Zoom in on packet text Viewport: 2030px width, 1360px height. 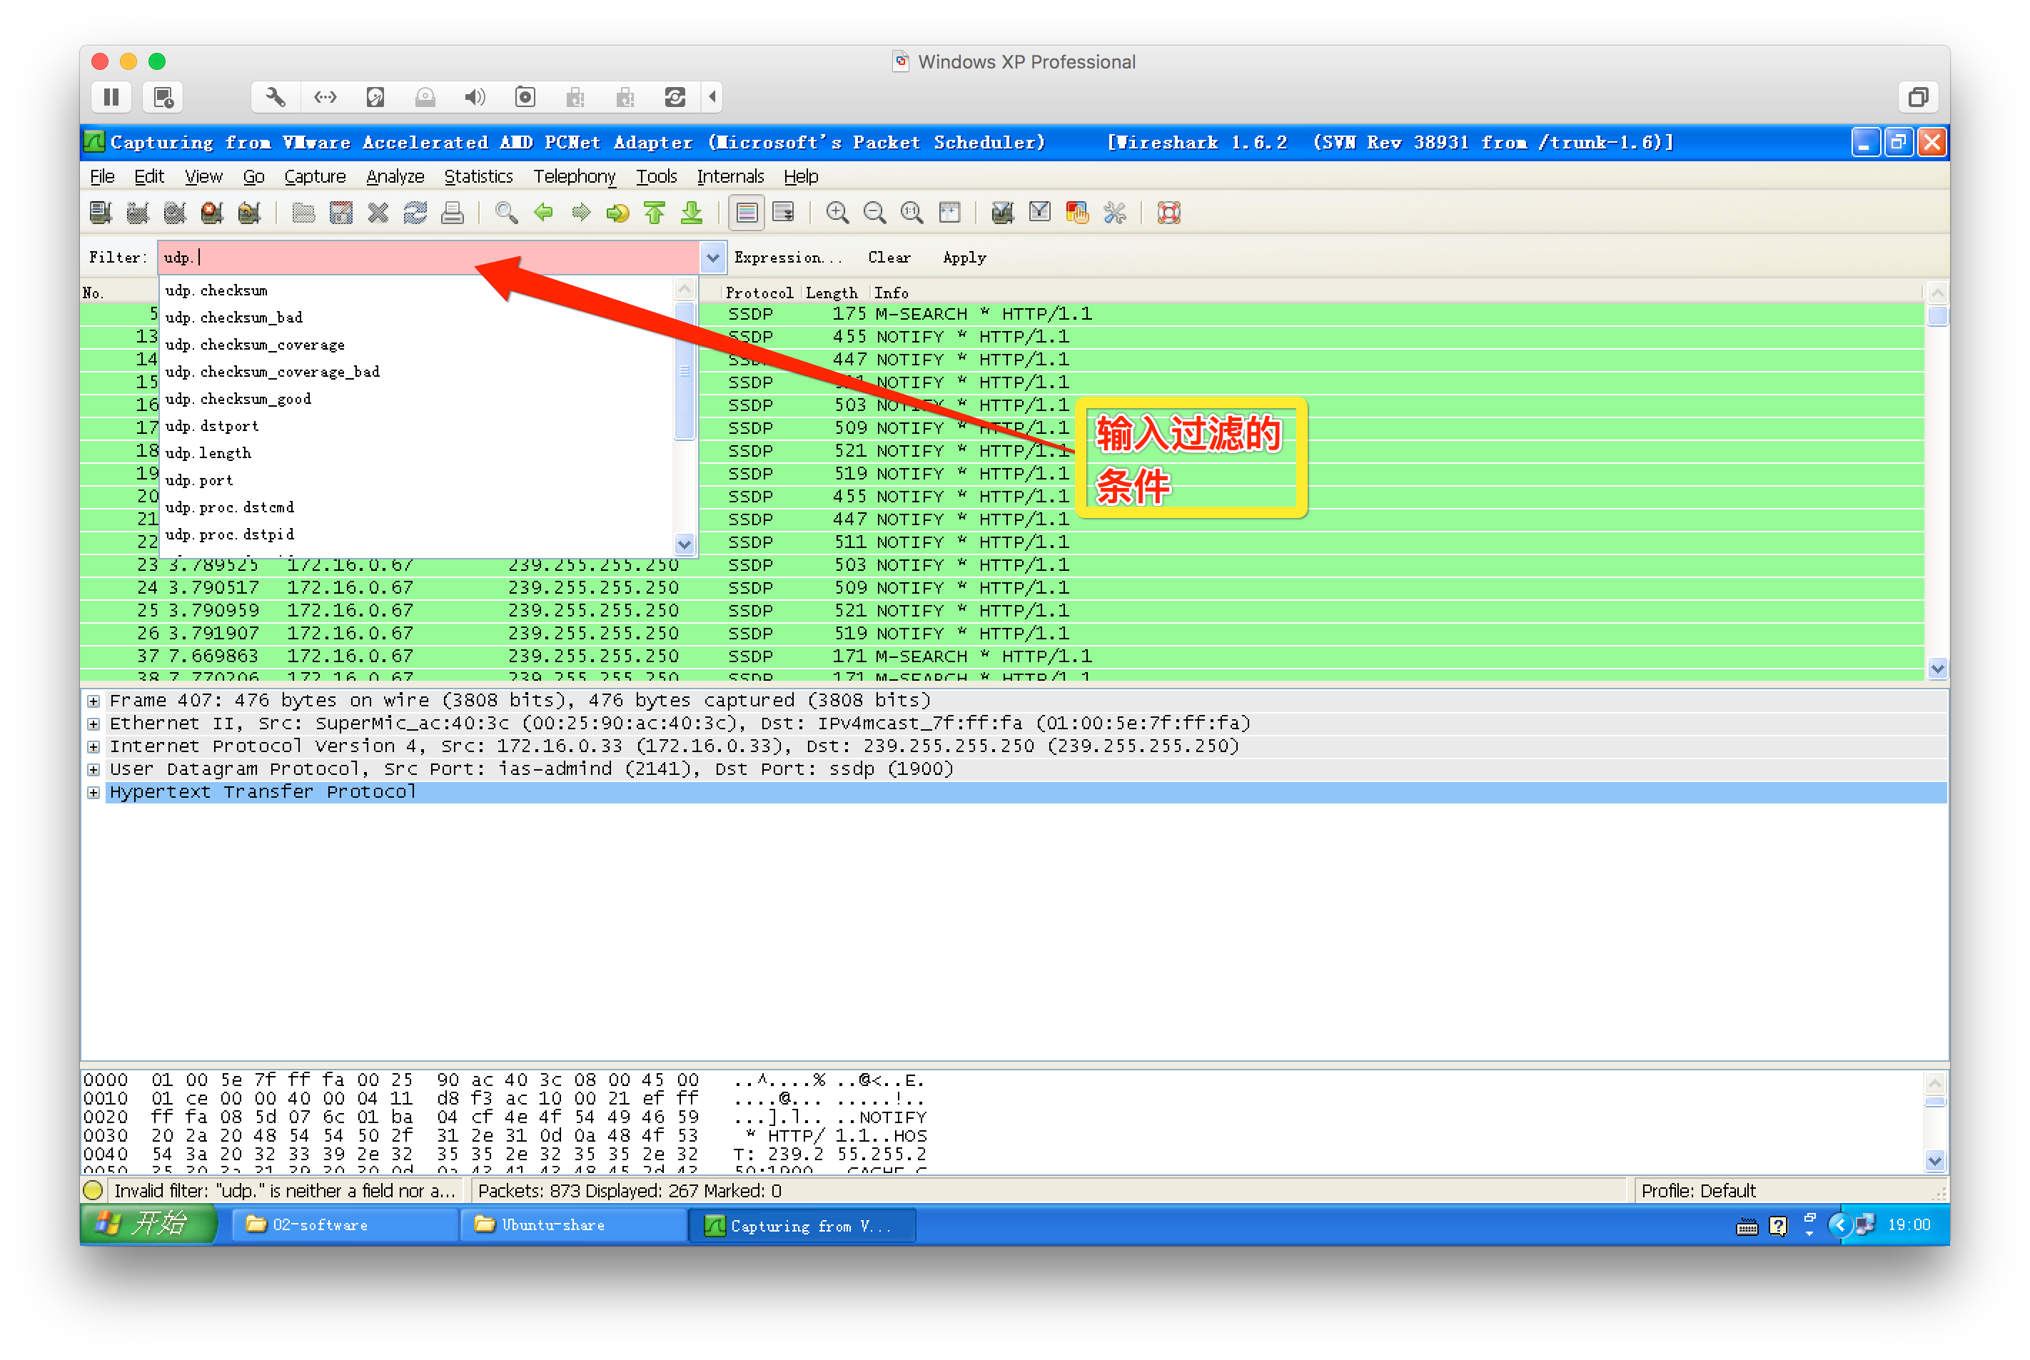pos(837,213)
